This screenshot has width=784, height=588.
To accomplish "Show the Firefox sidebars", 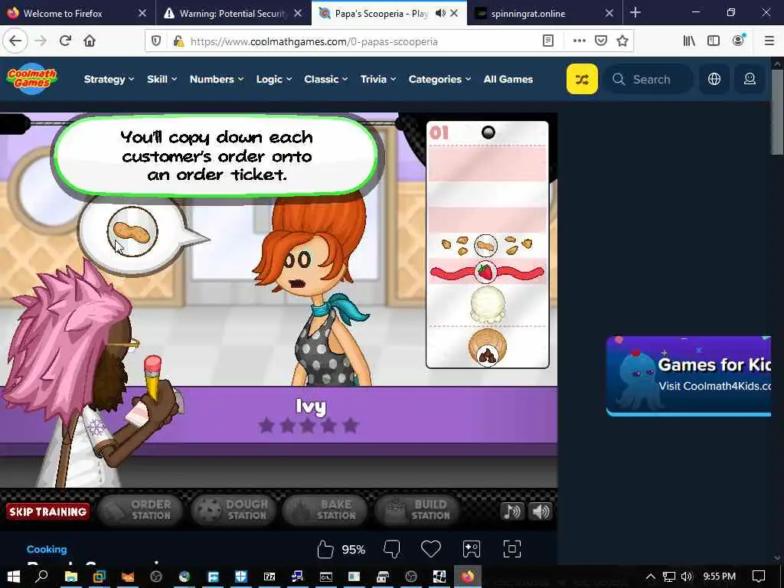I will (714, 41).
